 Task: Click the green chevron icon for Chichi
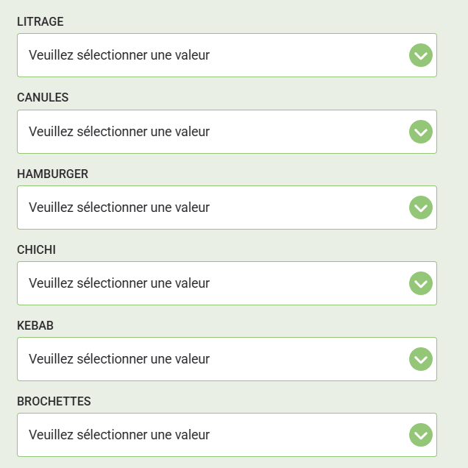tap(421, 283)
